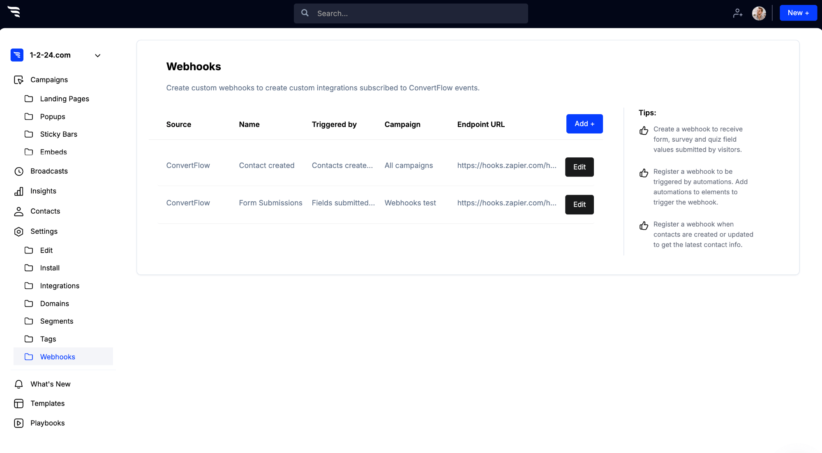The width and height of the screenshot is (822, 453).
Task: Open the user profile avatar
Action: pyautogui.click(x=759, y=13)
